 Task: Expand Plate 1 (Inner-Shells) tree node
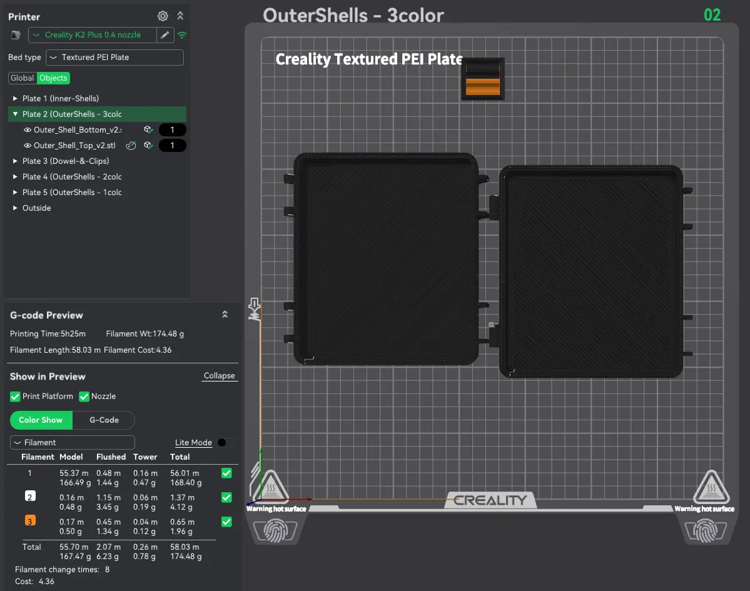tap(15, 99)
